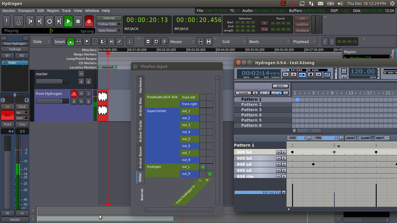Nudge forward with right arrow button
The width and height of the screenshot is (397, 223).
332,42
